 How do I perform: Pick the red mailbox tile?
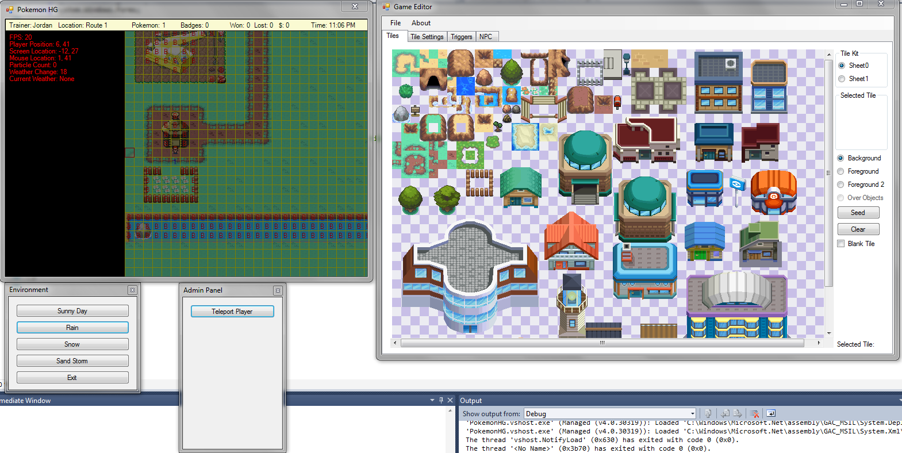(x=617, y=102)
